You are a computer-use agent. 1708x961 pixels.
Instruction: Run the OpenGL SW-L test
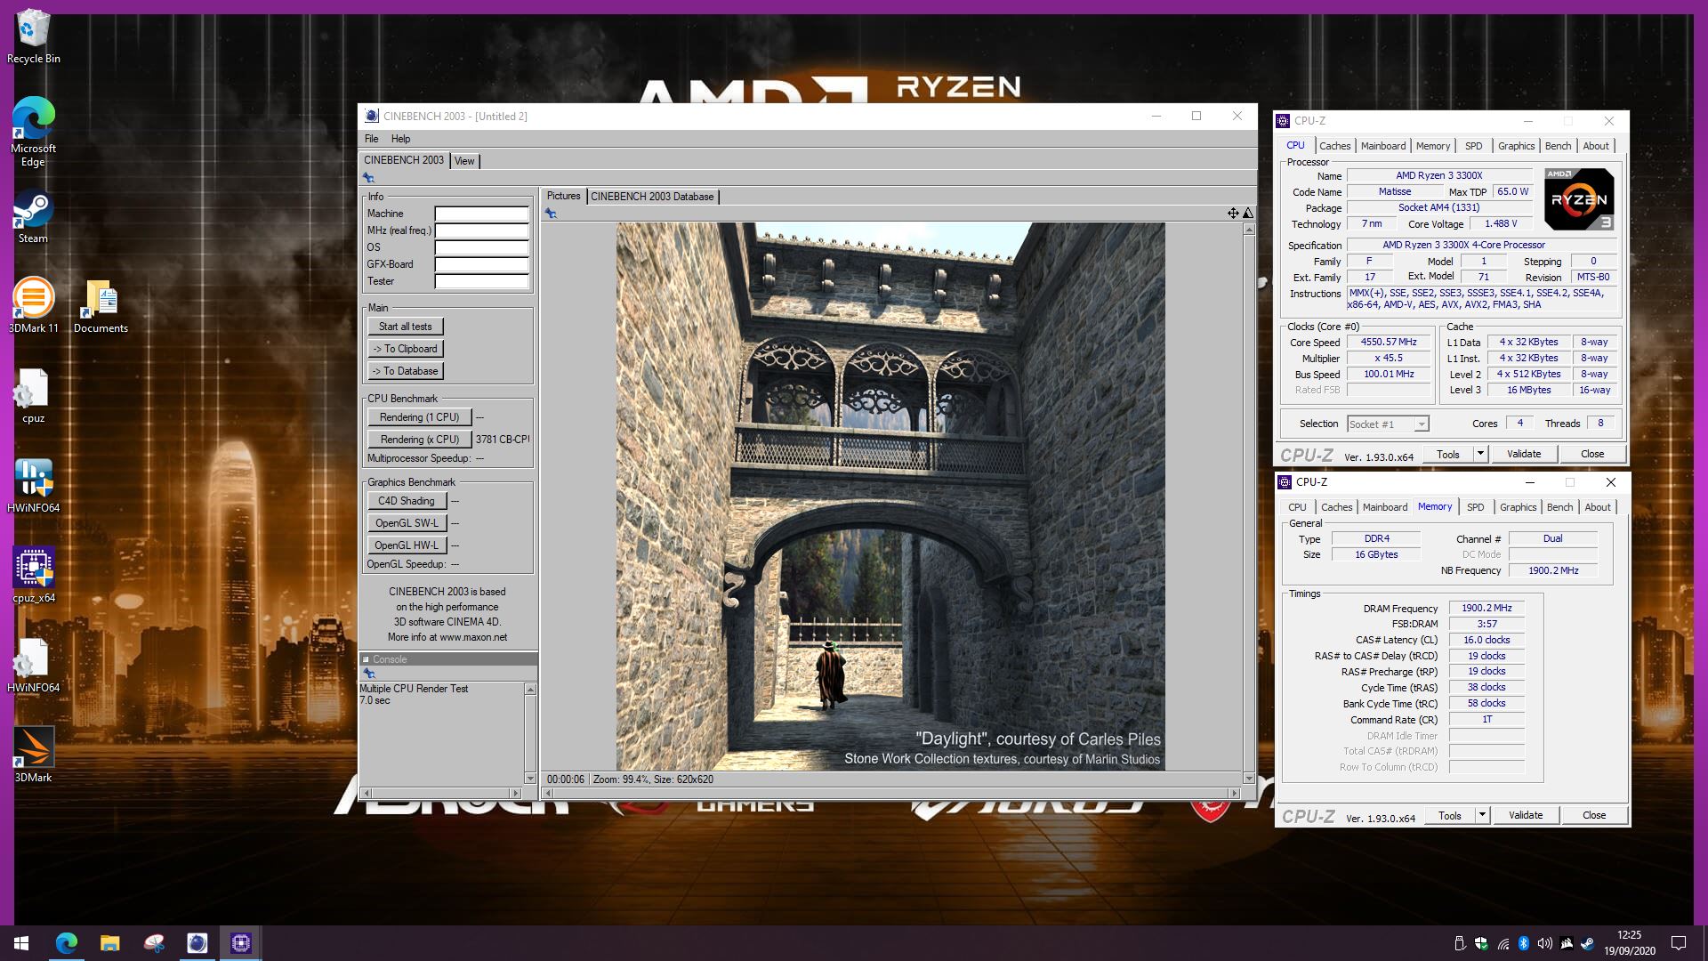click(x=406, y=523)
